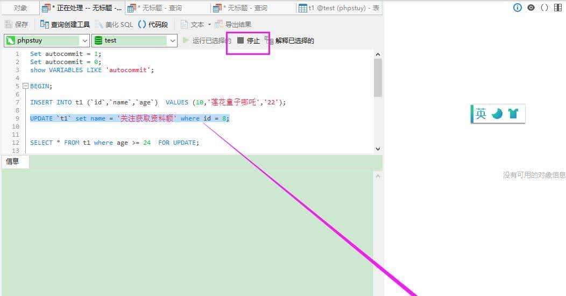Open the Query Builder tool (查询创建工具)

[65, 24]
